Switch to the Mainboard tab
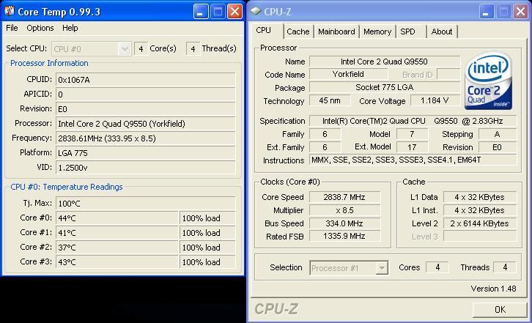This screenshot has height=323, width=532. pos(336,31)
